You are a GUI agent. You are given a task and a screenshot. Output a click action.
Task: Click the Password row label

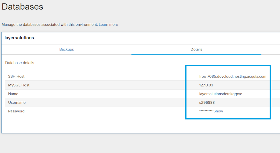coord(16,111)
